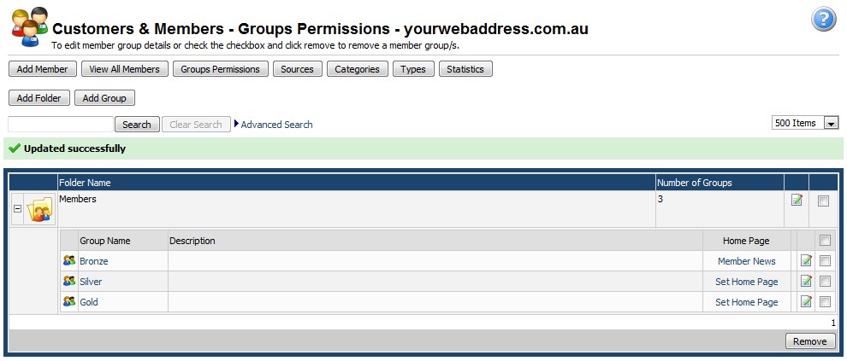The height and width of the screenshot is (361, 847).
Task: Click the edit icon for Members folder
Action: click(797, 201)
